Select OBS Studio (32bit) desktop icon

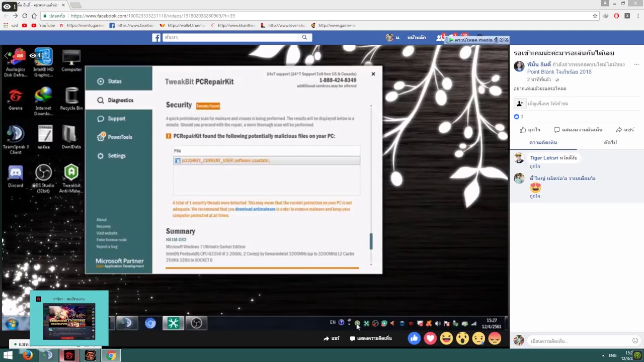[43, 178]
